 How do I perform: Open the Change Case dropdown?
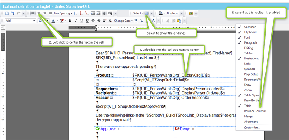123,21
